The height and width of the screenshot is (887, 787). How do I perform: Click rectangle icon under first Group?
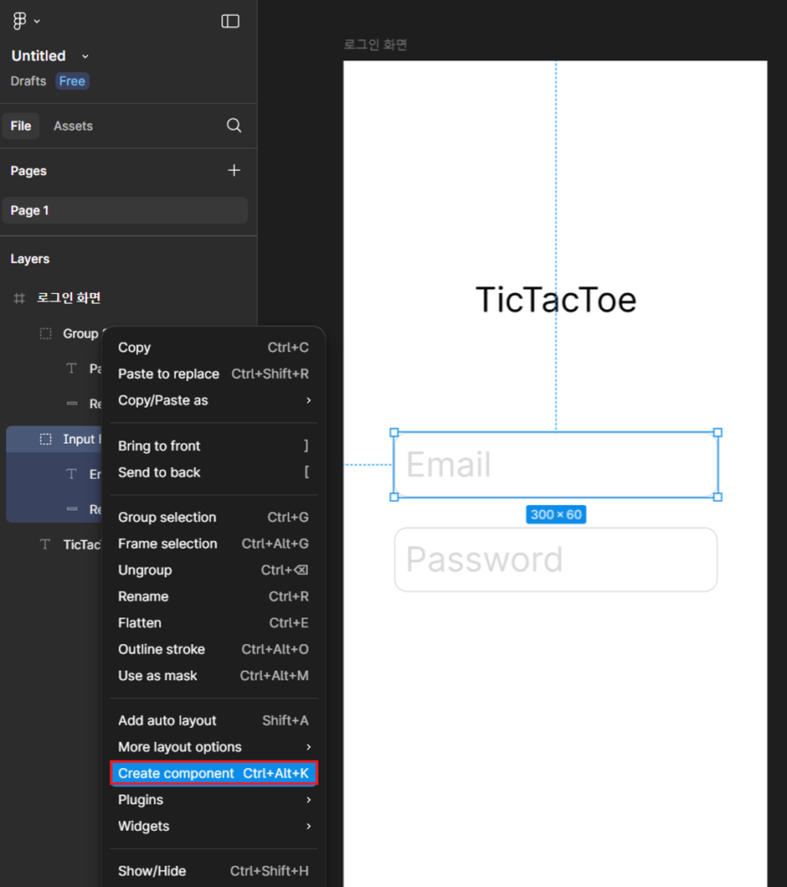(x=72, y=404)
